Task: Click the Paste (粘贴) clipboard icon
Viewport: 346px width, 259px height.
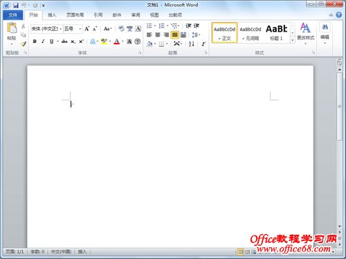Action: (x=12, y=28)
